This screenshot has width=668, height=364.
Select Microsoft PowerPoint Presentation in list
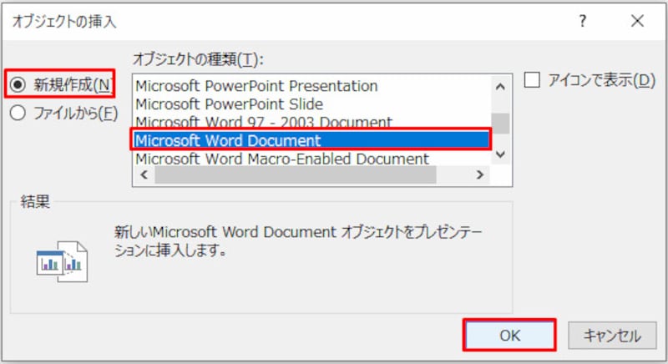256,86
